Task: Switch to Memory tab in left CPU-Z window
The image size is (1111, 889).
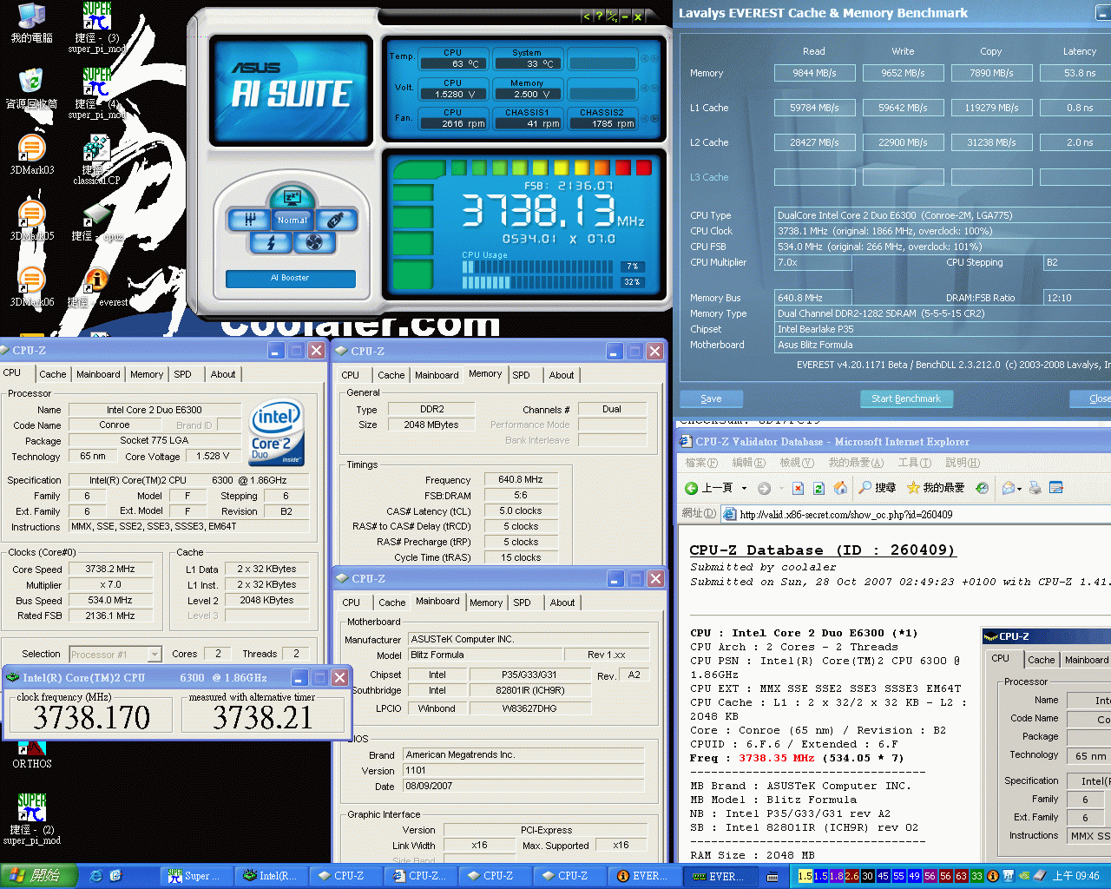Action: (147, 374)
